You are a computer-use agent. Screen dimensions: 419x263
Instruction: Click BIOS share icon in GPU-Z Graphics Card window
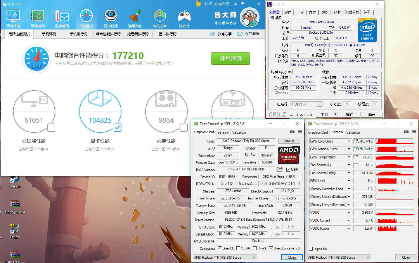(279, 169)
